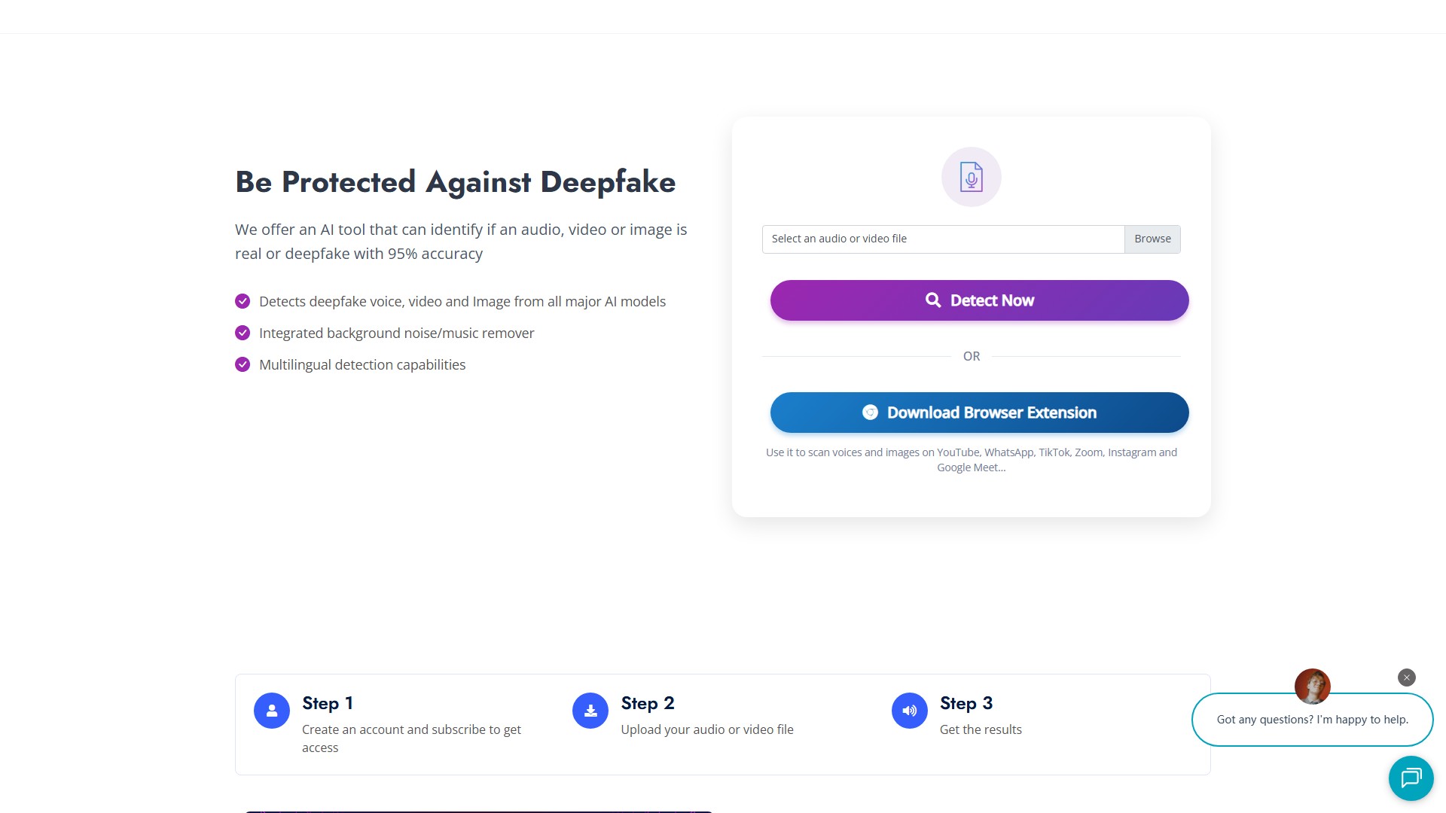Click the Step 1 account icon
Viewport: 1446px width, 813px height.
click(x=271, y=710)
